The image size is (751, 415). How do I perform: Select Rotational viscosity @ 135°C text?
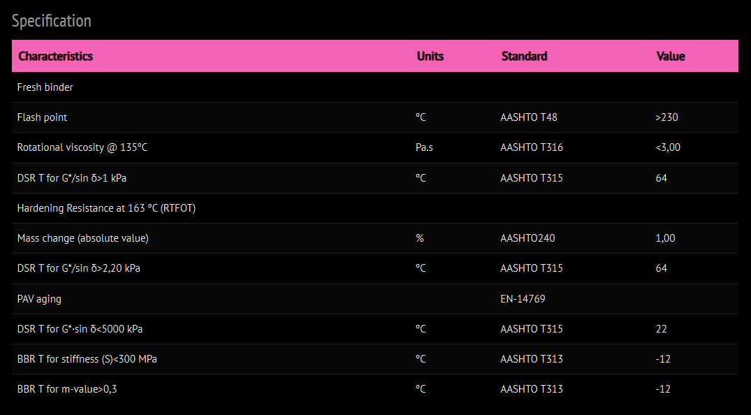click(x=82, y=147)
